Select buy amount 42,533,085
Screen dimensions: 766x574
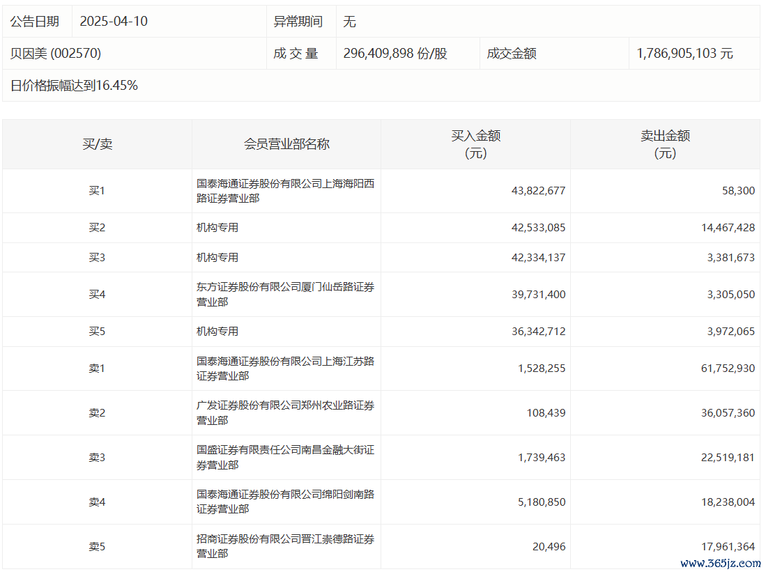[x=538, y=228]
